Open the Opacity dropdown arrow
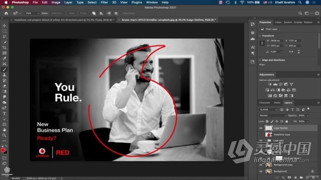 (x=308, y=116)
